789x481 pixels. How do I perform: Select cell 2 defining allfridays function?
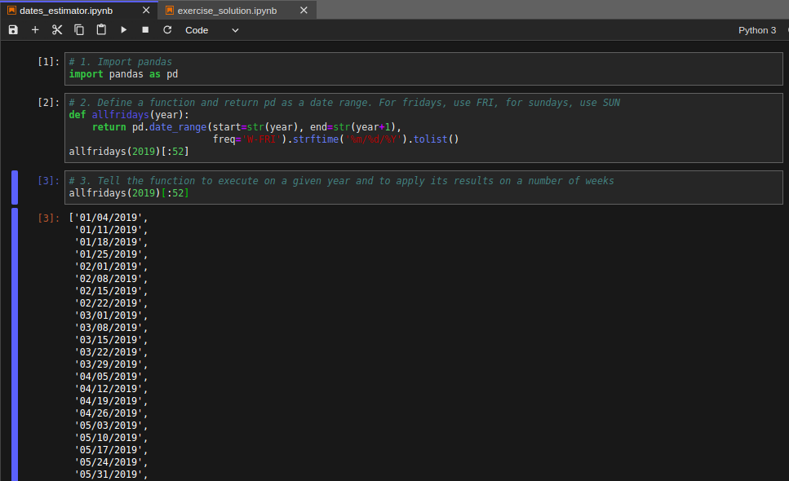423,128
